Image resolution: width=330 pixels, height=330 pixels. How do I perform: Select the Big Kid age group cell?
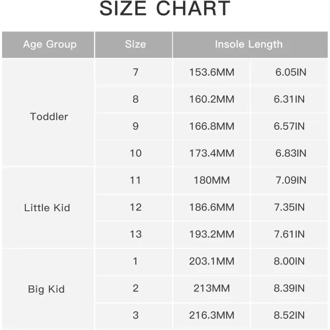coord(46,289)
